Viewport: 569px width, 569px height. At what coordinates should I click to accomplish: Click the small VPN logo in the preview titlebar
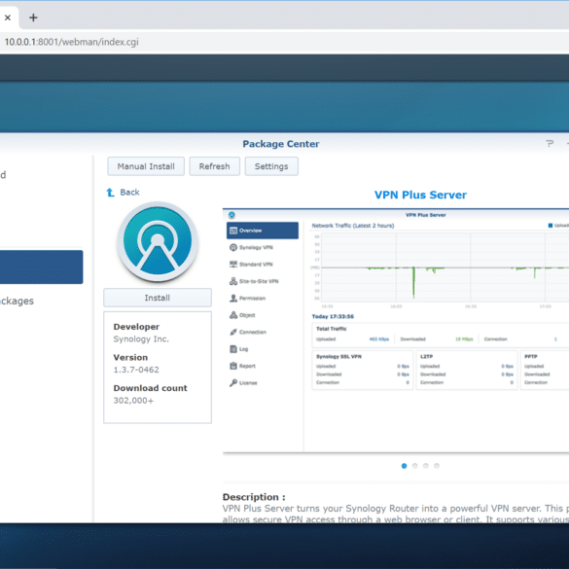tap(231, 215)
